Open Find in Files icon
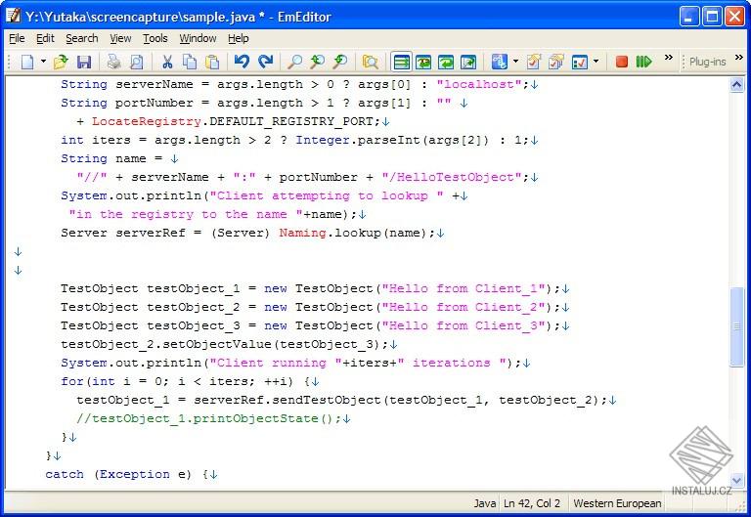This screenshot has width=751, height=517. 371,62
